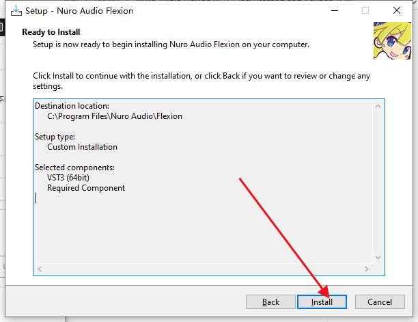Click the Destination location label in summary

point(72,106)
